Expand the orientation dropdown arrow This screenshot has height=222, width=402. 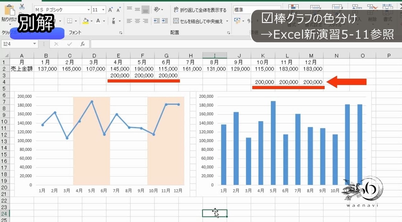(x=162, y=10)
